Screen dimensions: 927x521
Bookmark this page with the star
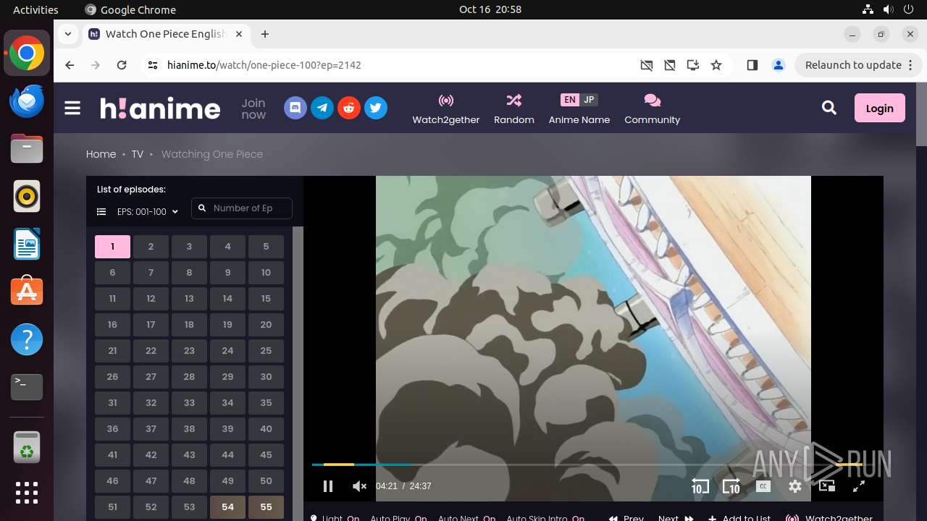716,65
